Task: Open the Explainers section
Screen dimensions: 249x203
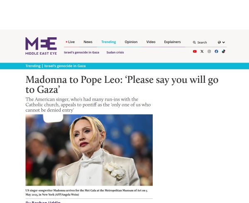Action: click(173, 42)
